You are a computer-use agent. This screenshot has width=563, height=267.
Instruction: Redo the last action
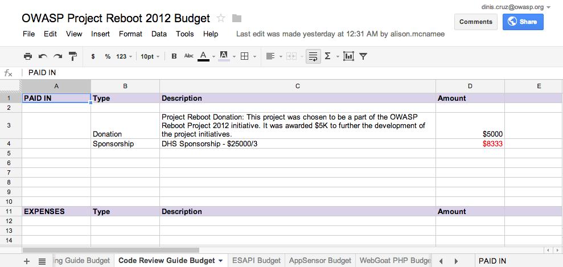click(58, 56)
